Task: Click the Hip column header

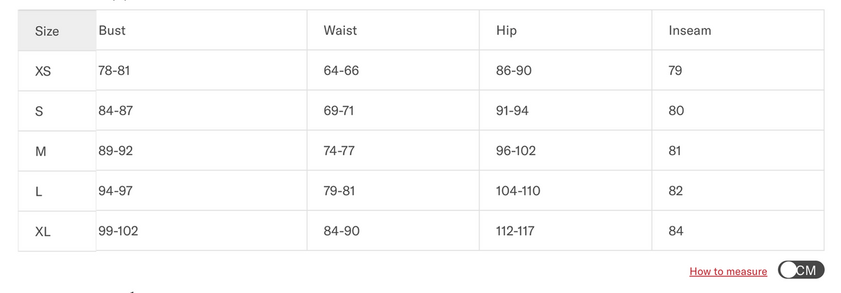Action: (x=506, y=30)
